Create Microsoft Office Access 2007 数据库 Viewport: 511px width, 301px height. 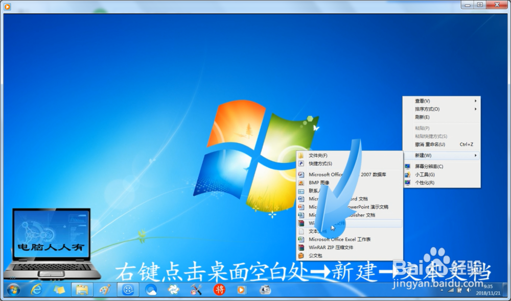click(x=350, y=174)
